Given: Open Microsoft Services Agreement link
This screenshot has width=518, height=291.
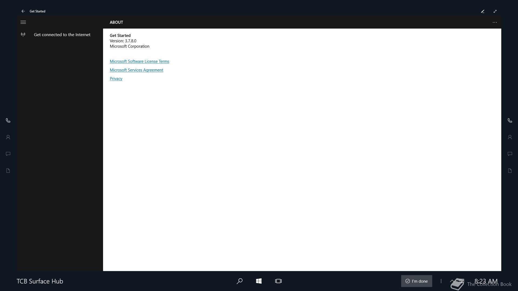Looking at the screenshot, I should (137, 70).
